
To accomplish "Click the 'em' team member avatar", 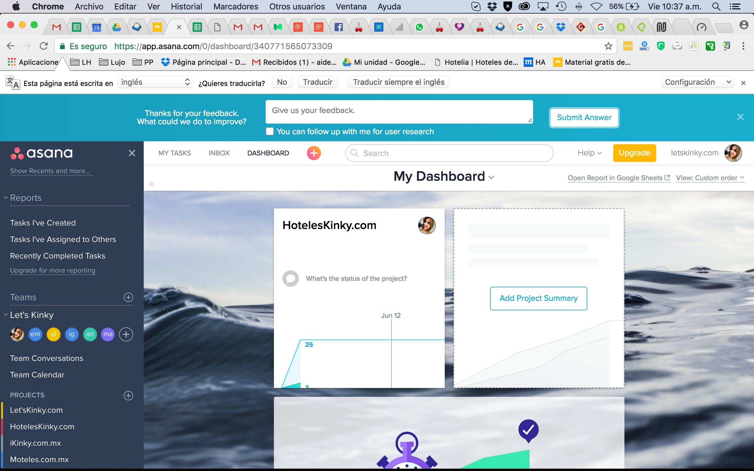I will point(35,334).
